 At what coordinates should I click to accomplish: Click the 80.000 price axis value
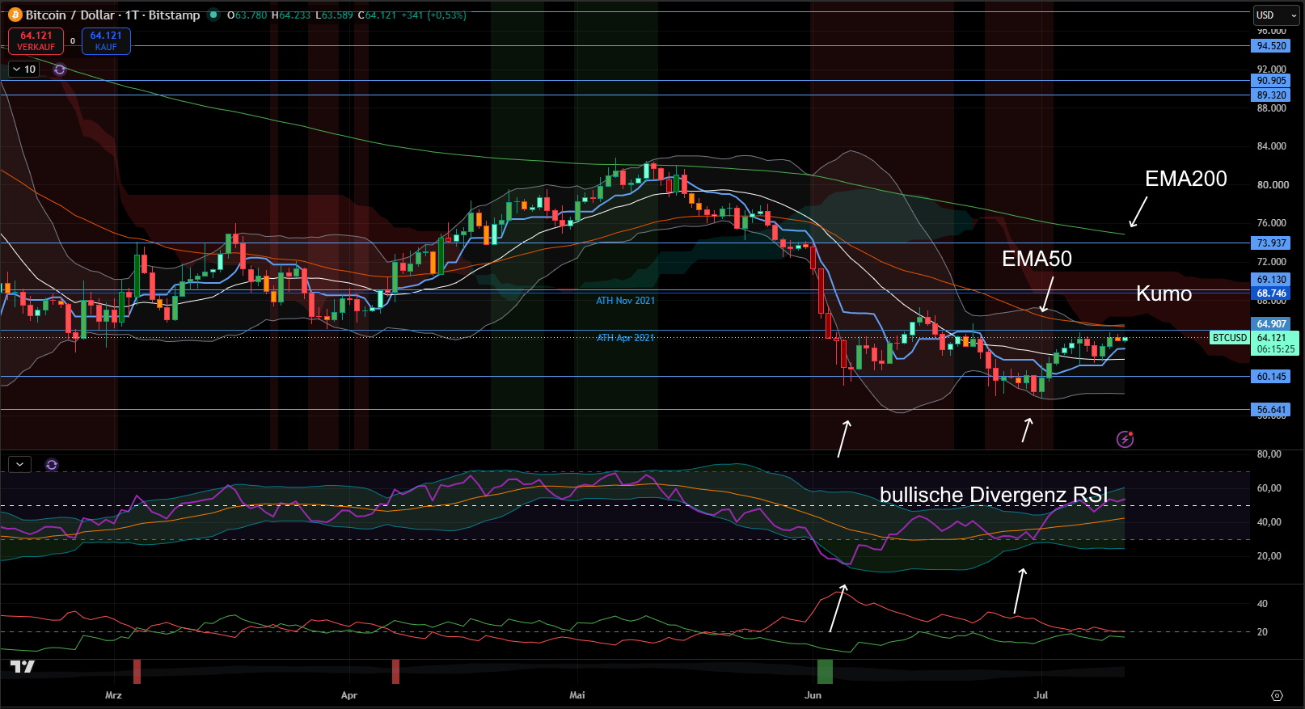[1272, 185]
